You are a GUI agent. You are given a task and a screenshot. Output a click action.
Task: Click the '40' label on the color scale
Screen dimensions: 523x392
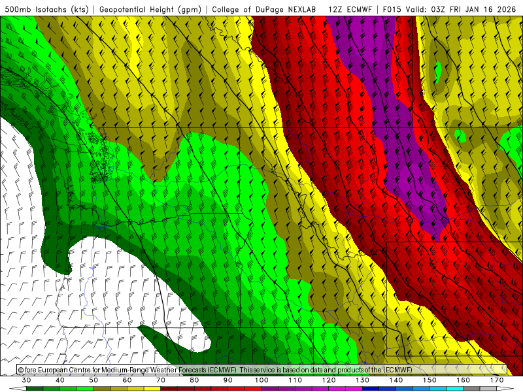[x=60, y=380]
